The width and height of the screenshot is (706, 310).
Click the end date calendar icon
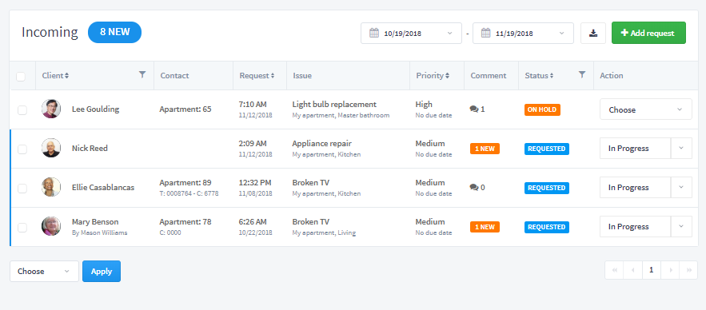click(485, 33)
